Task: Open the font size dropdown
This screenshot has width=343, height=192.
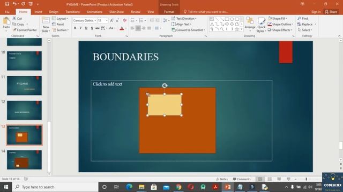Action: click(x=107, y=20)
